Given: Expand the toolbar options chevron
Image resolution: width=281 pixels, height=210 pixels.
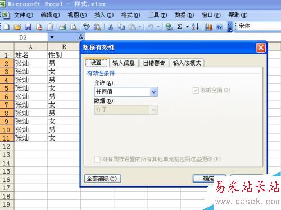Looking at the screenshot, I should point(230,27).
